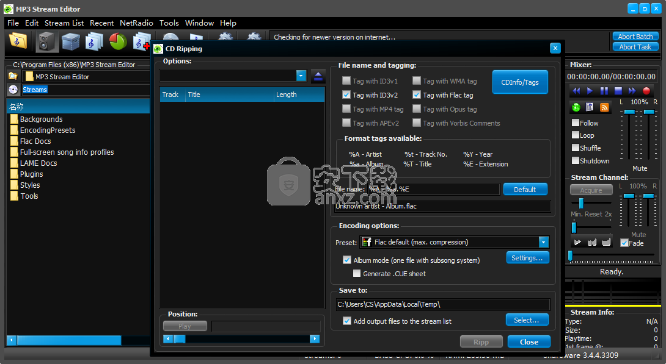666x364 pixels.
Task: Toggle Tag with Opus tag checkbox
Action: (416, 109)
